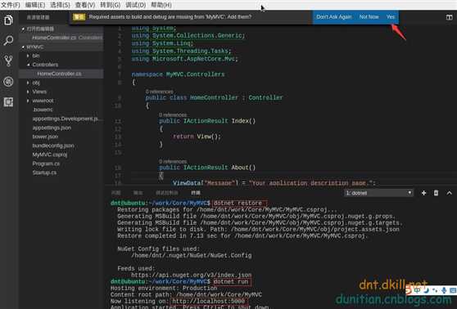
Task: Add a new terminal with plus icon
Action: coord(423,193)
